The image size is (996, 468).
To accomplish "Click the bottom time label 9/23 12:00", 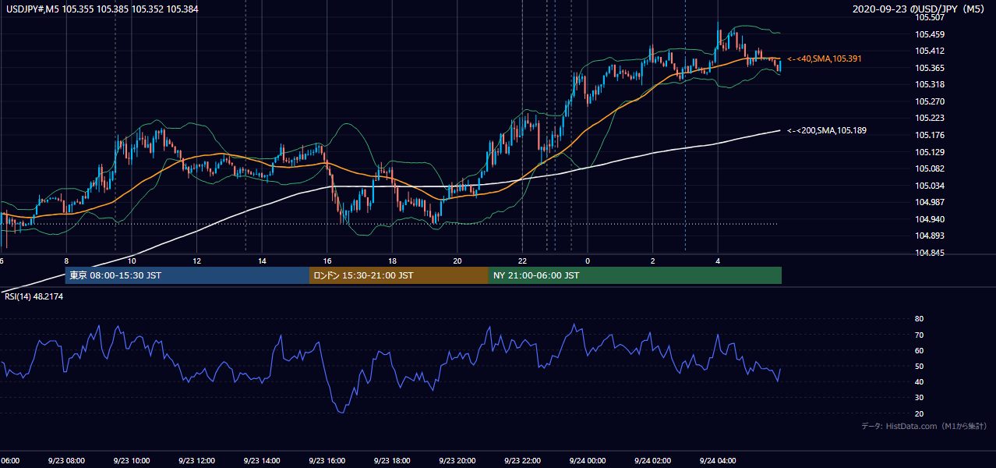I will 195,461.
